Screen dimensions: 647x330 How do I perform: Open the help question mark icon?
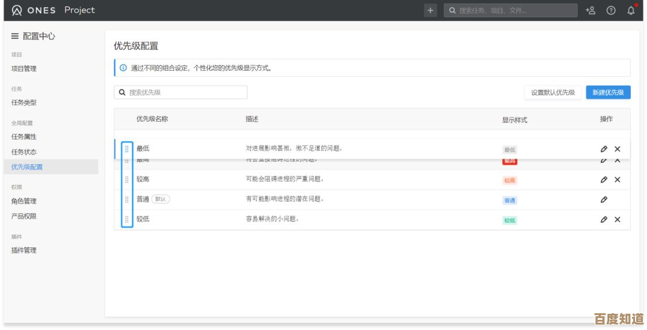610,10
